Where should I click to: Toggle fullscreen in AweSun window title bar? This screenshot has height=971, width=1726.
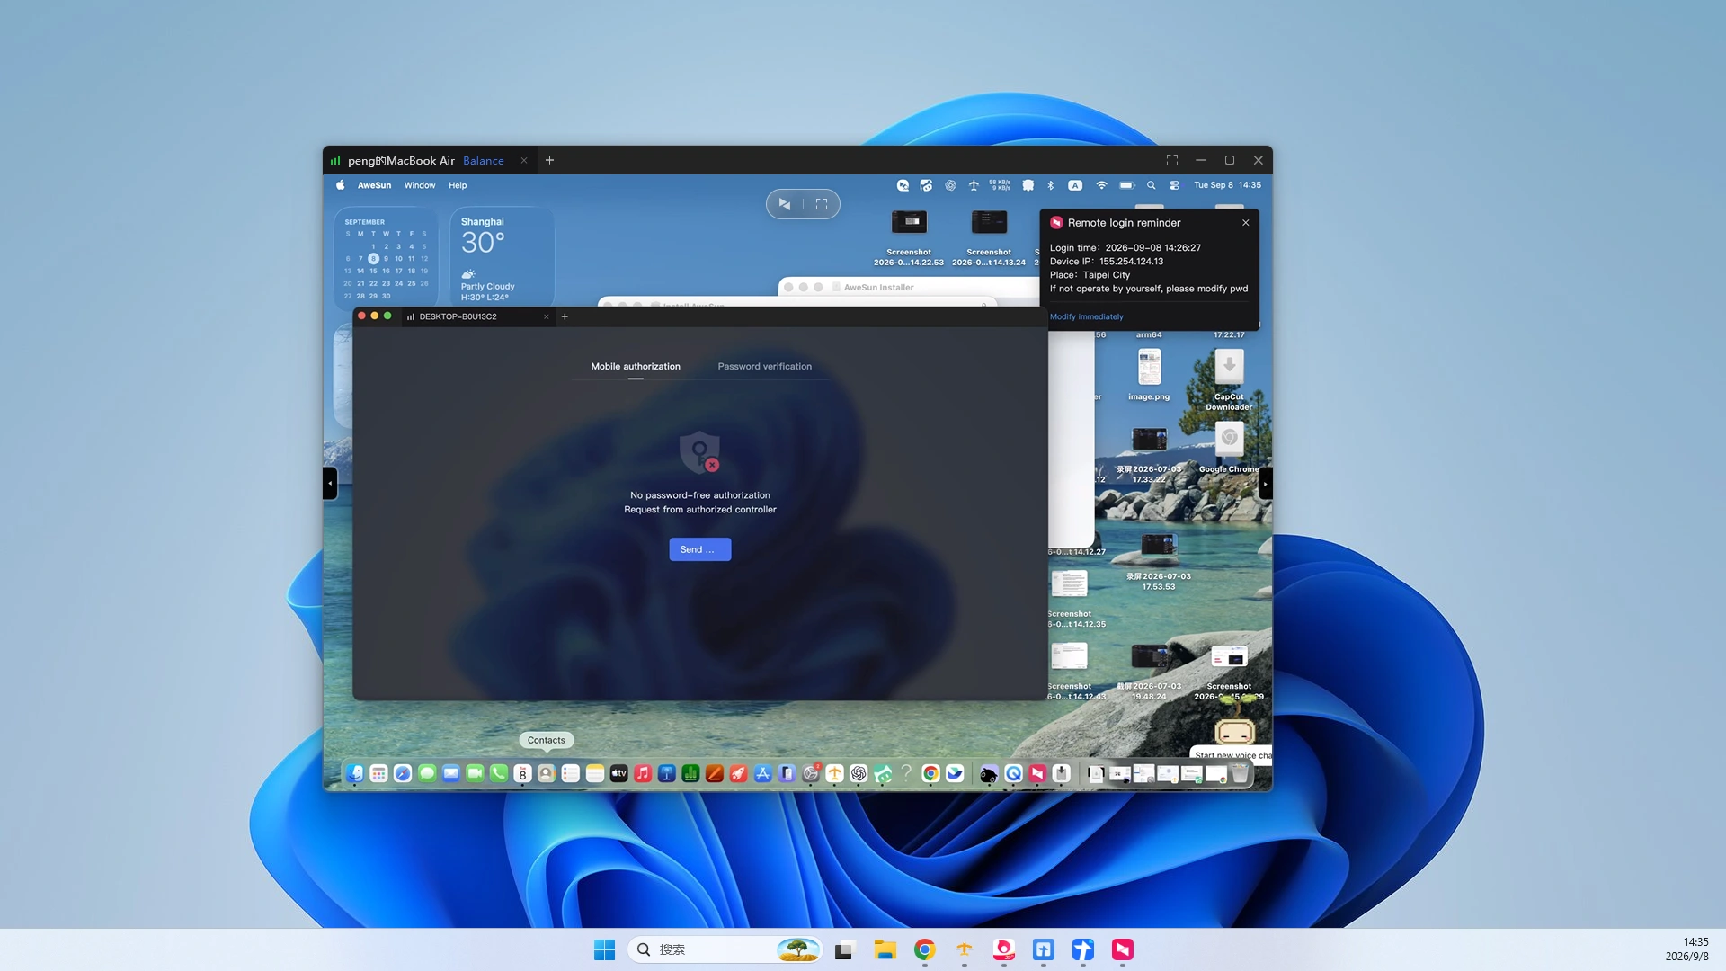point(1172,160)
